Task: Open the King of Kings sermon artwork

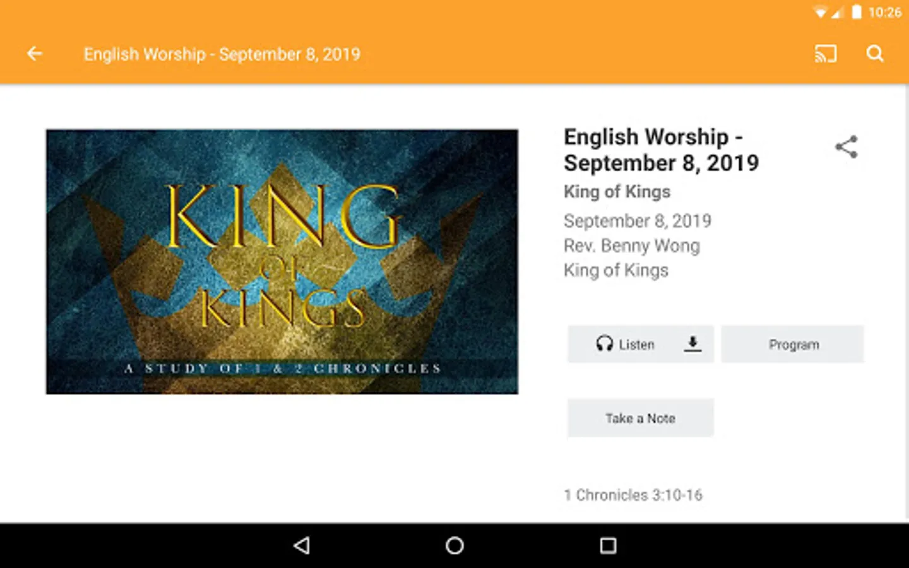Action: click(x=282, y=262)
